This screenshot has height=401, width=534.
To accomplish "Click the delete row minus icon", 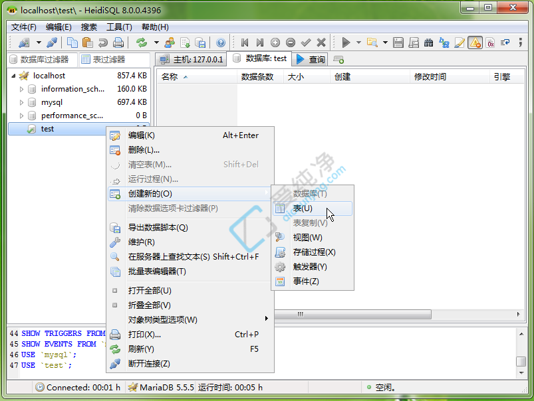I will click(x=291, y=42).
